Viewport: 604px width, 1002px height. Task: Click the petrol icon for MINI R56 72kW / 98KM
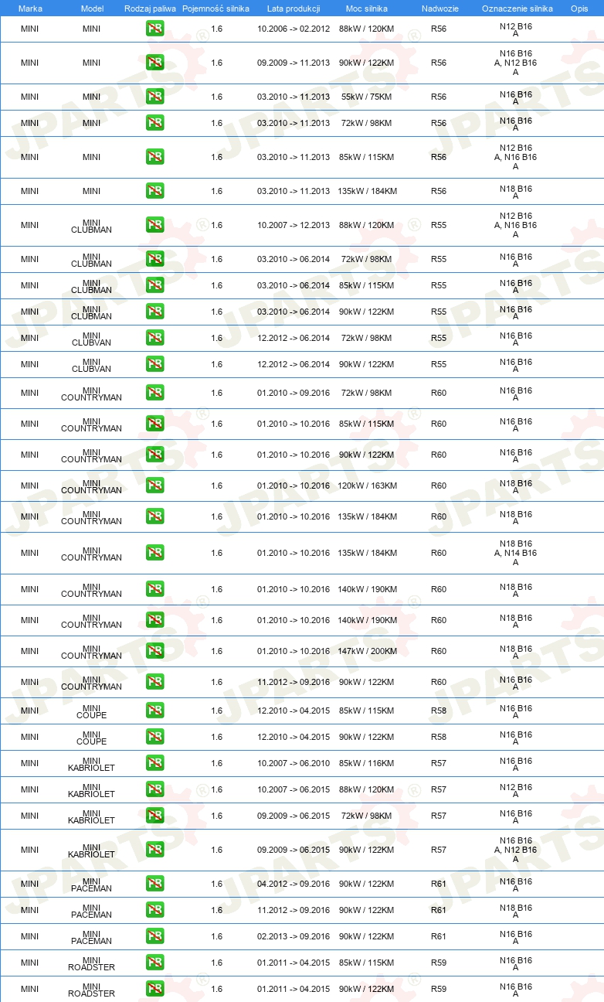click(154, 123)
